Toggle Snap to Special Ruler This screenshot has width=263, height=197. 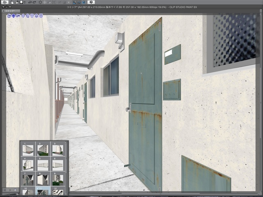coord(79,2)
